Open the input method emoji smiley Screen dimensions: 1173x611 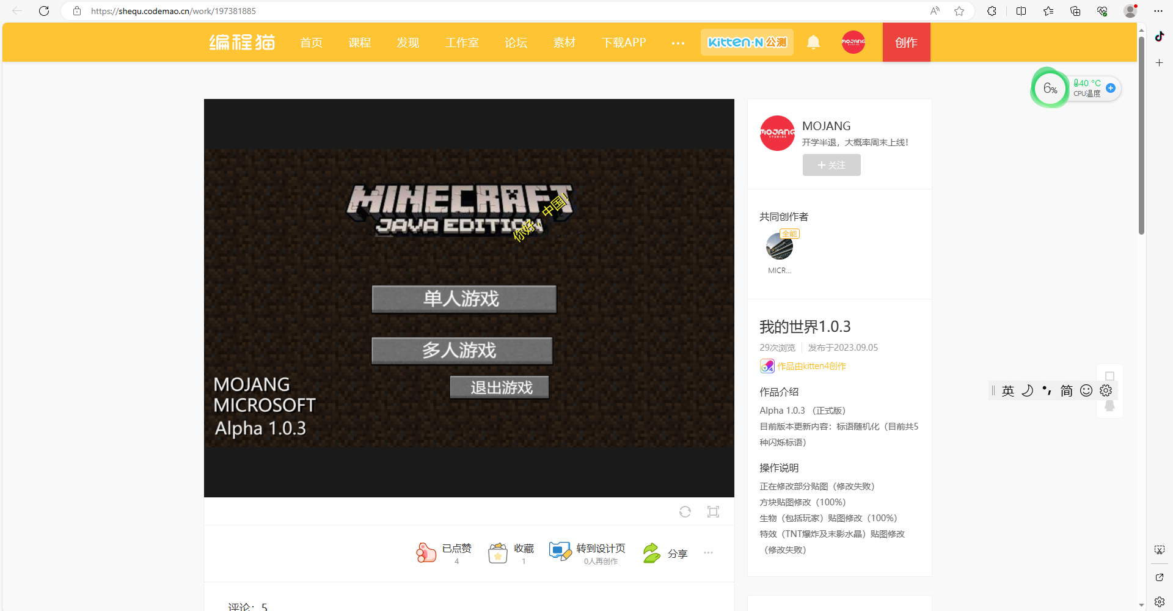1086,390
